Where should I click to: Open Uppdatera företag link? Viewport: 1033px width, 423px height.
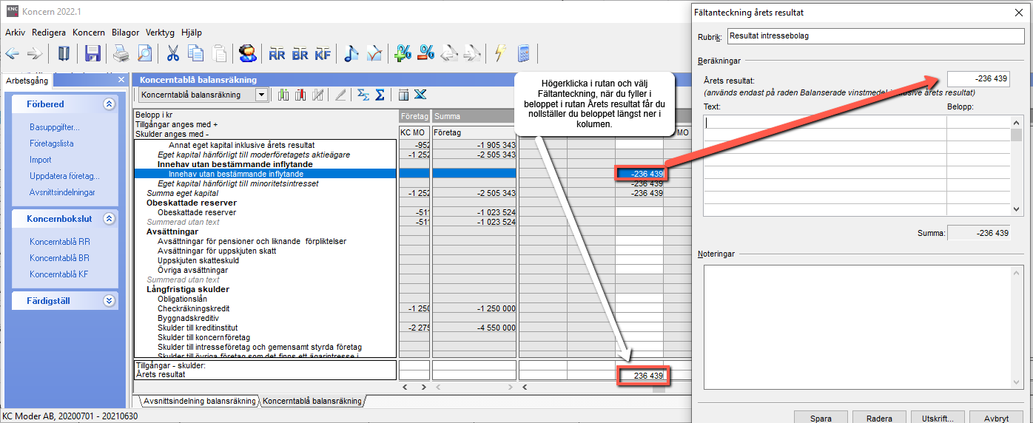click(x=64, y=176)
